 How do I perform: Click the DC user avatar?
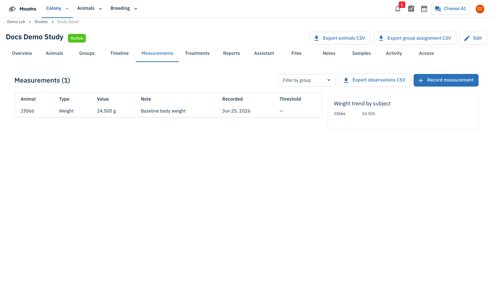pyautogui.click(x=480, y=9)
